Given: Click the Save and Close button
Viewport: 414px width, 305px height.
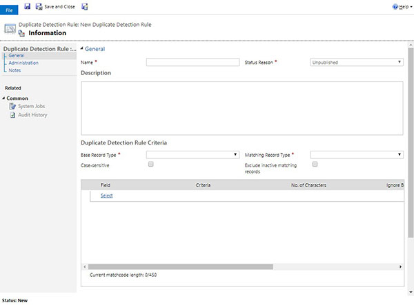Looking at the screenshot, I should pyautogui.click(x=55, y=6).
